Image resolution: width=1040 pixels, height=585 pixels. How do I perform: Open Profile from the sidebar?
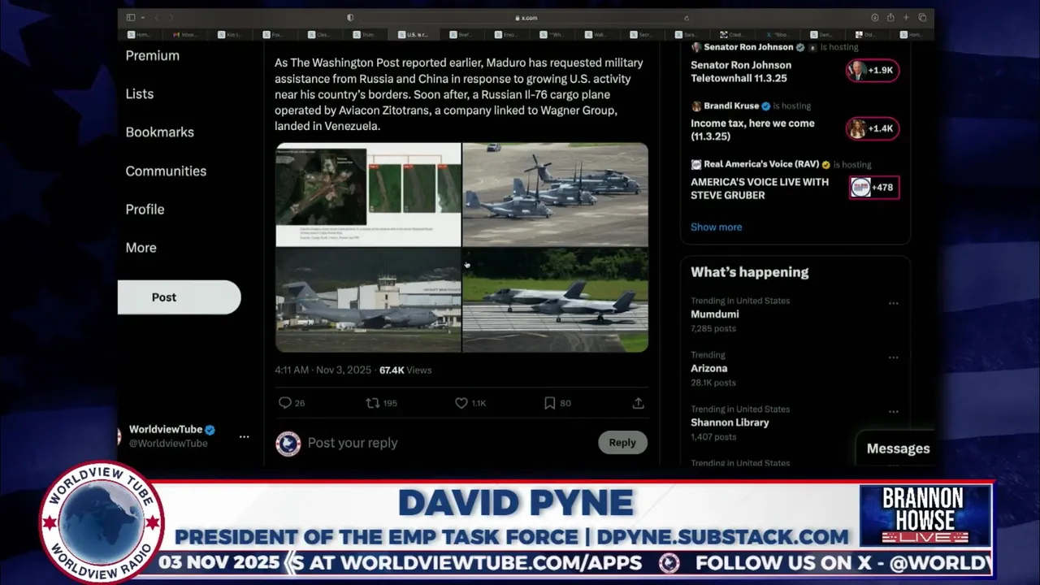[x=145, y=209]
